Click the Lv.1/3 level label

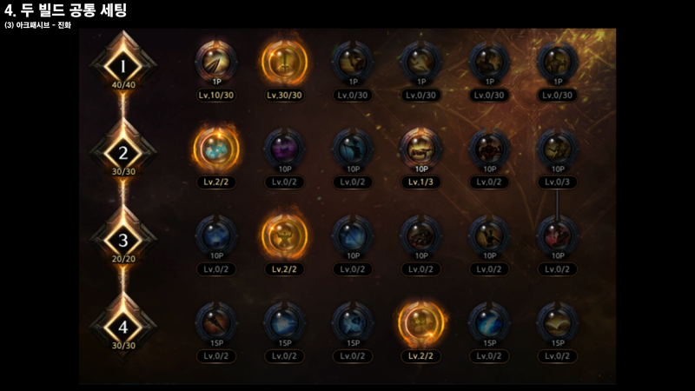[x=420, y=182]
